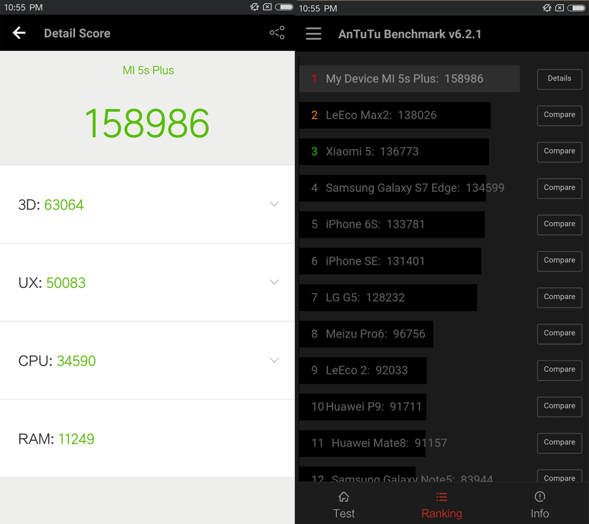Select ranking row Huawei P9: 91711
This screenshot has height=524, width=589.
click(x=362, y=407)
